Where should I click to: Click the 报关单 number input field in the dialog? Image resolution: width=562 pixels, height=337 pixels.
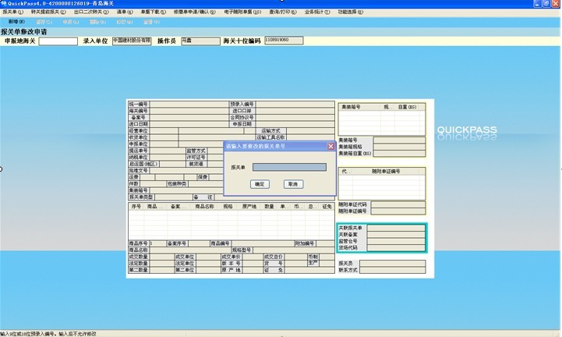tap(289, 167)
